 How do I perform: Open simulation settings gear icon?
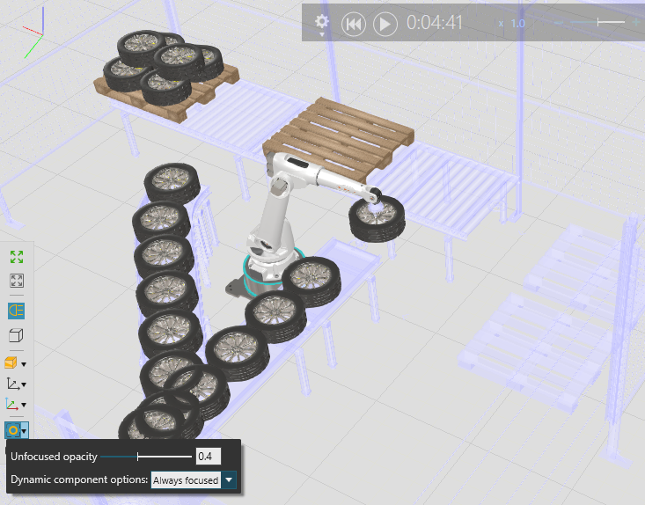pyautogui.click(x=322, y=21)
